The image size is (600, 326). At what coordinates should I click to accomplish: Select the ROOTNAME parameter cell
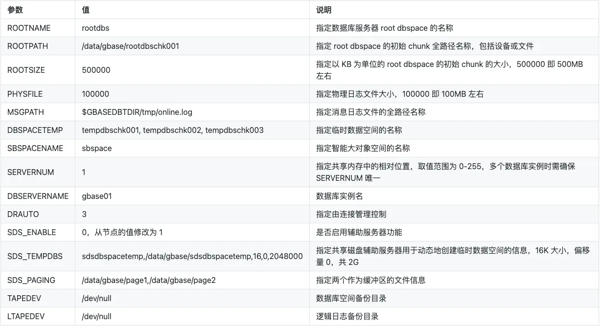(29, 28)
